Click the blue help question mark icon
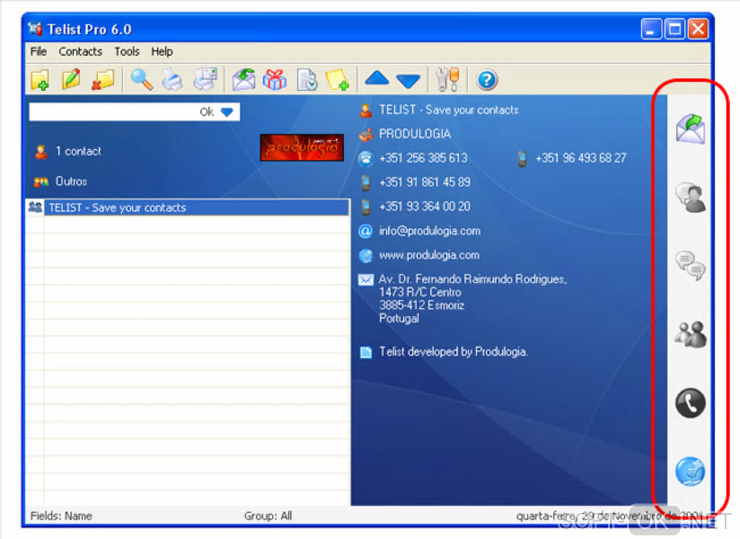This screenshot has width=740, height=539. tap(487, 80)
